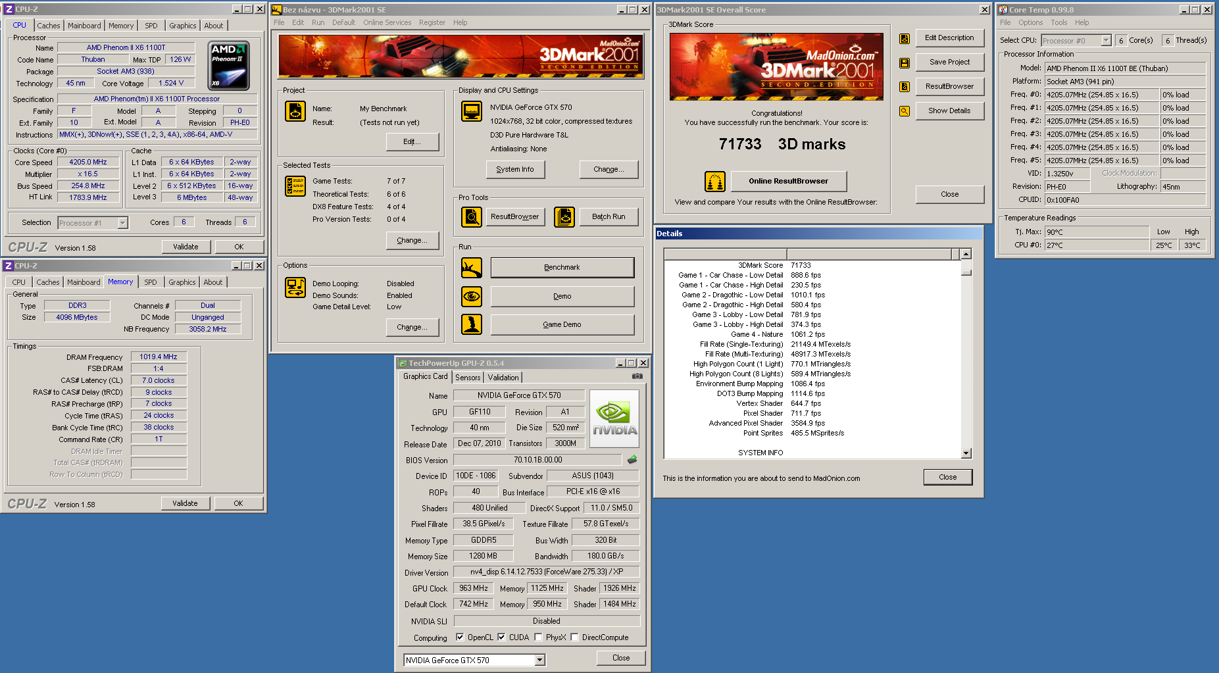Click the Show Details button
Viewport: 1219px width, 673px height.
tap(949, 111)
